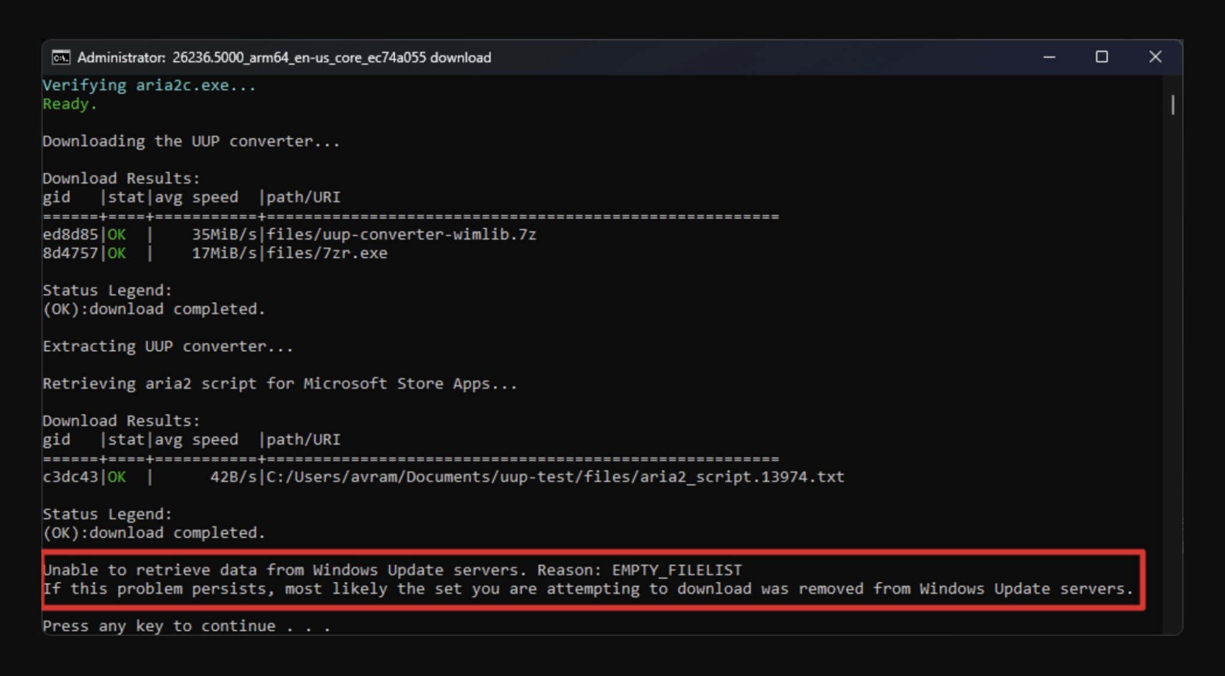Viewport: 1225px width, 676px height.
Task: Click the 'Downloading the UUP converter...' line
Action: [x=191, y=142]
